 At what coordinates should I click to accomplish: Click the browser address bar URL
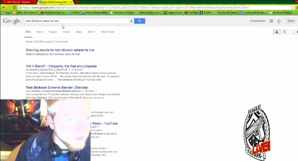point(136,8)
